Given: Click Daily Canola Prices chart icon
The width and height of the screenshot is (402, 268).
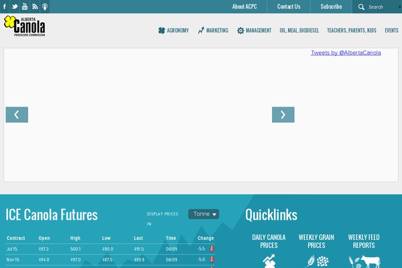Looking at the screenshot, I should pos(269,261).
